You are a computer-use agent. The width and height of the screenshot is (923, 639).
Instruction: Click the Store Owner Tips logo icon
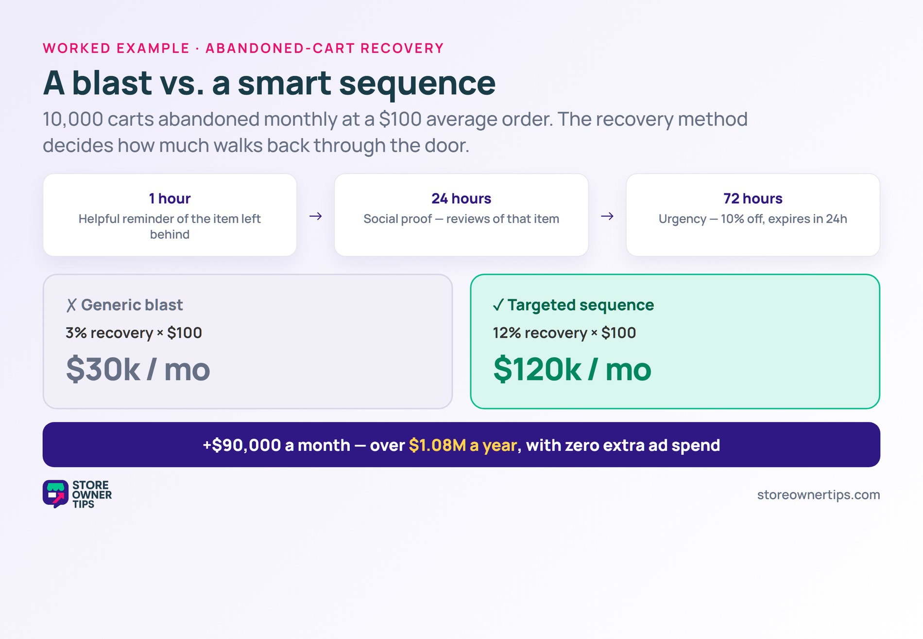55,494
